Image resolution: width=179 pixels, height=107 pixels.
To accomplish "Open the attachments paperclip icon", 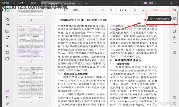I will pos(7,104).
